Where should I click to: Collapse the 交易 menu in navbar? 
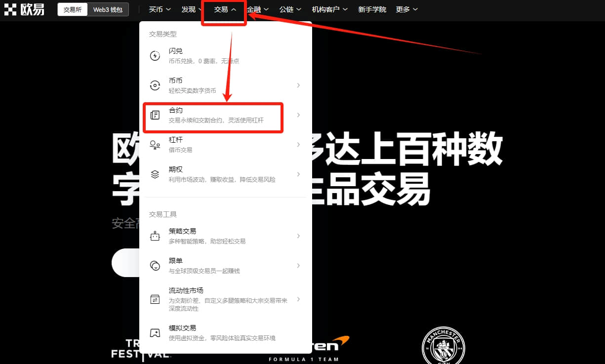coord(225,9)
